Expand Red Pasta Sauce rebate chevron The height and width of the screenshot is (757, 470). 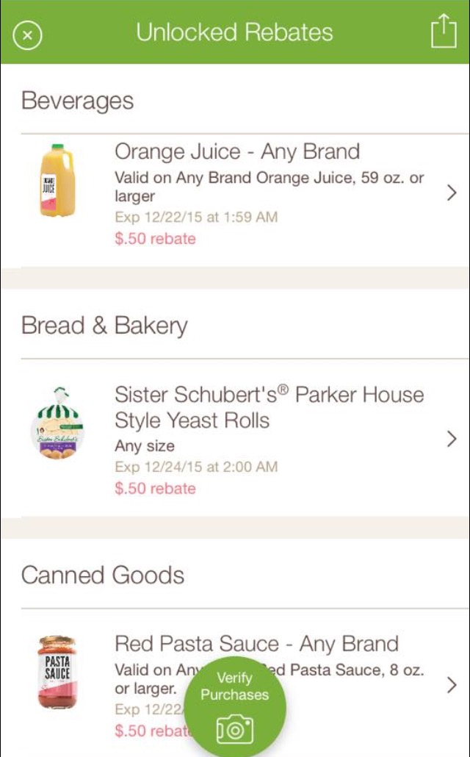pyautogui.click(x=452, y=686)
